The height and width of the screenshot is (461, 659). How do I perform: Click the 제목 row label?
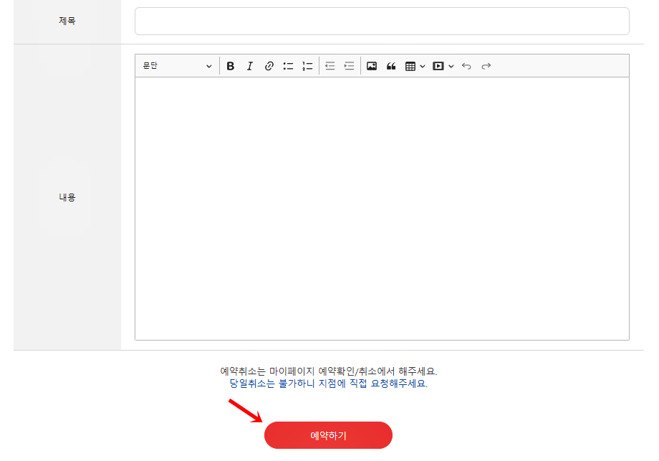[x=67, y=21]
